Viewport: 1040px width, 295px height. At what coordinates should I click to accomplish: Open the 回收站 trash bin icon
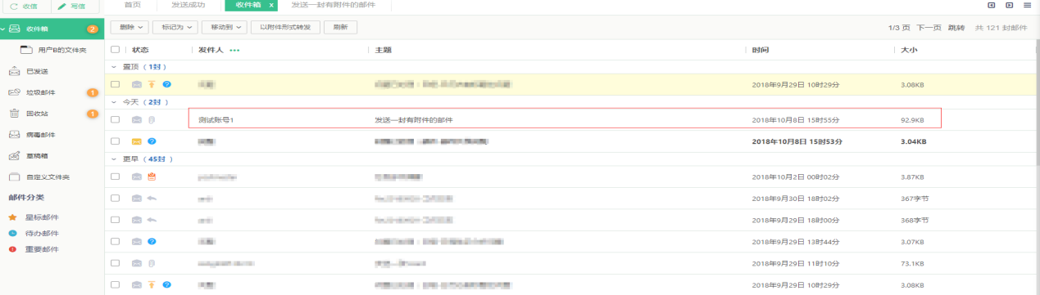pyautogui.click(x=14, y=114)
